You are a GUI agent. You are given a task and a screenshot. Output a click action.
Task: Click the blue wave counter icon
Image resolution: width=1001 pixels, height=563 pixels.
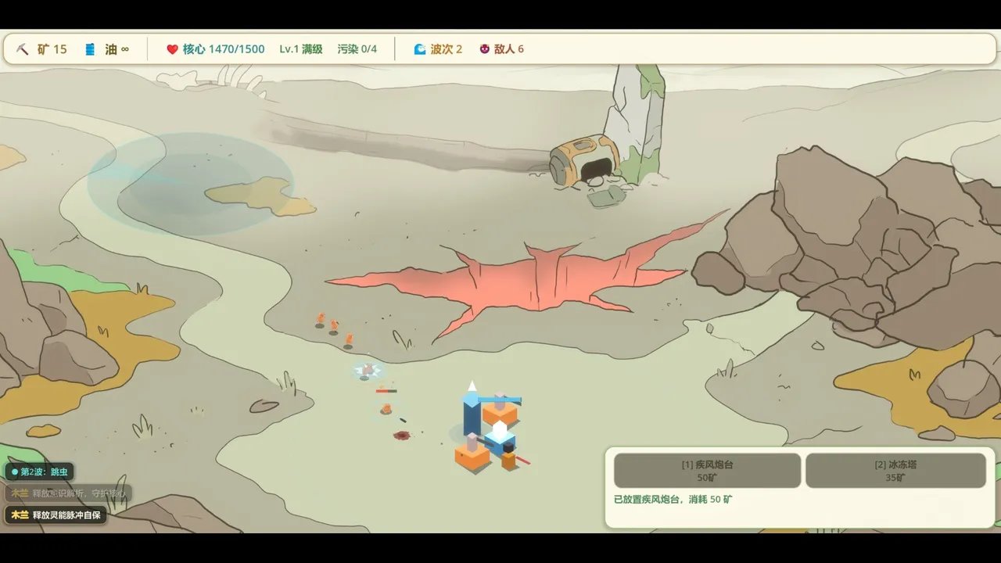tap(420, 49)
